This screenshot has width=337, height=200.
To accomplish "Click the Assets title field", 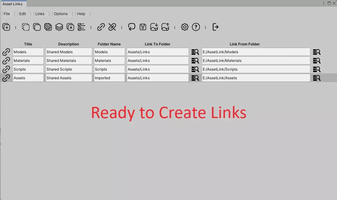I will (28, 78).
